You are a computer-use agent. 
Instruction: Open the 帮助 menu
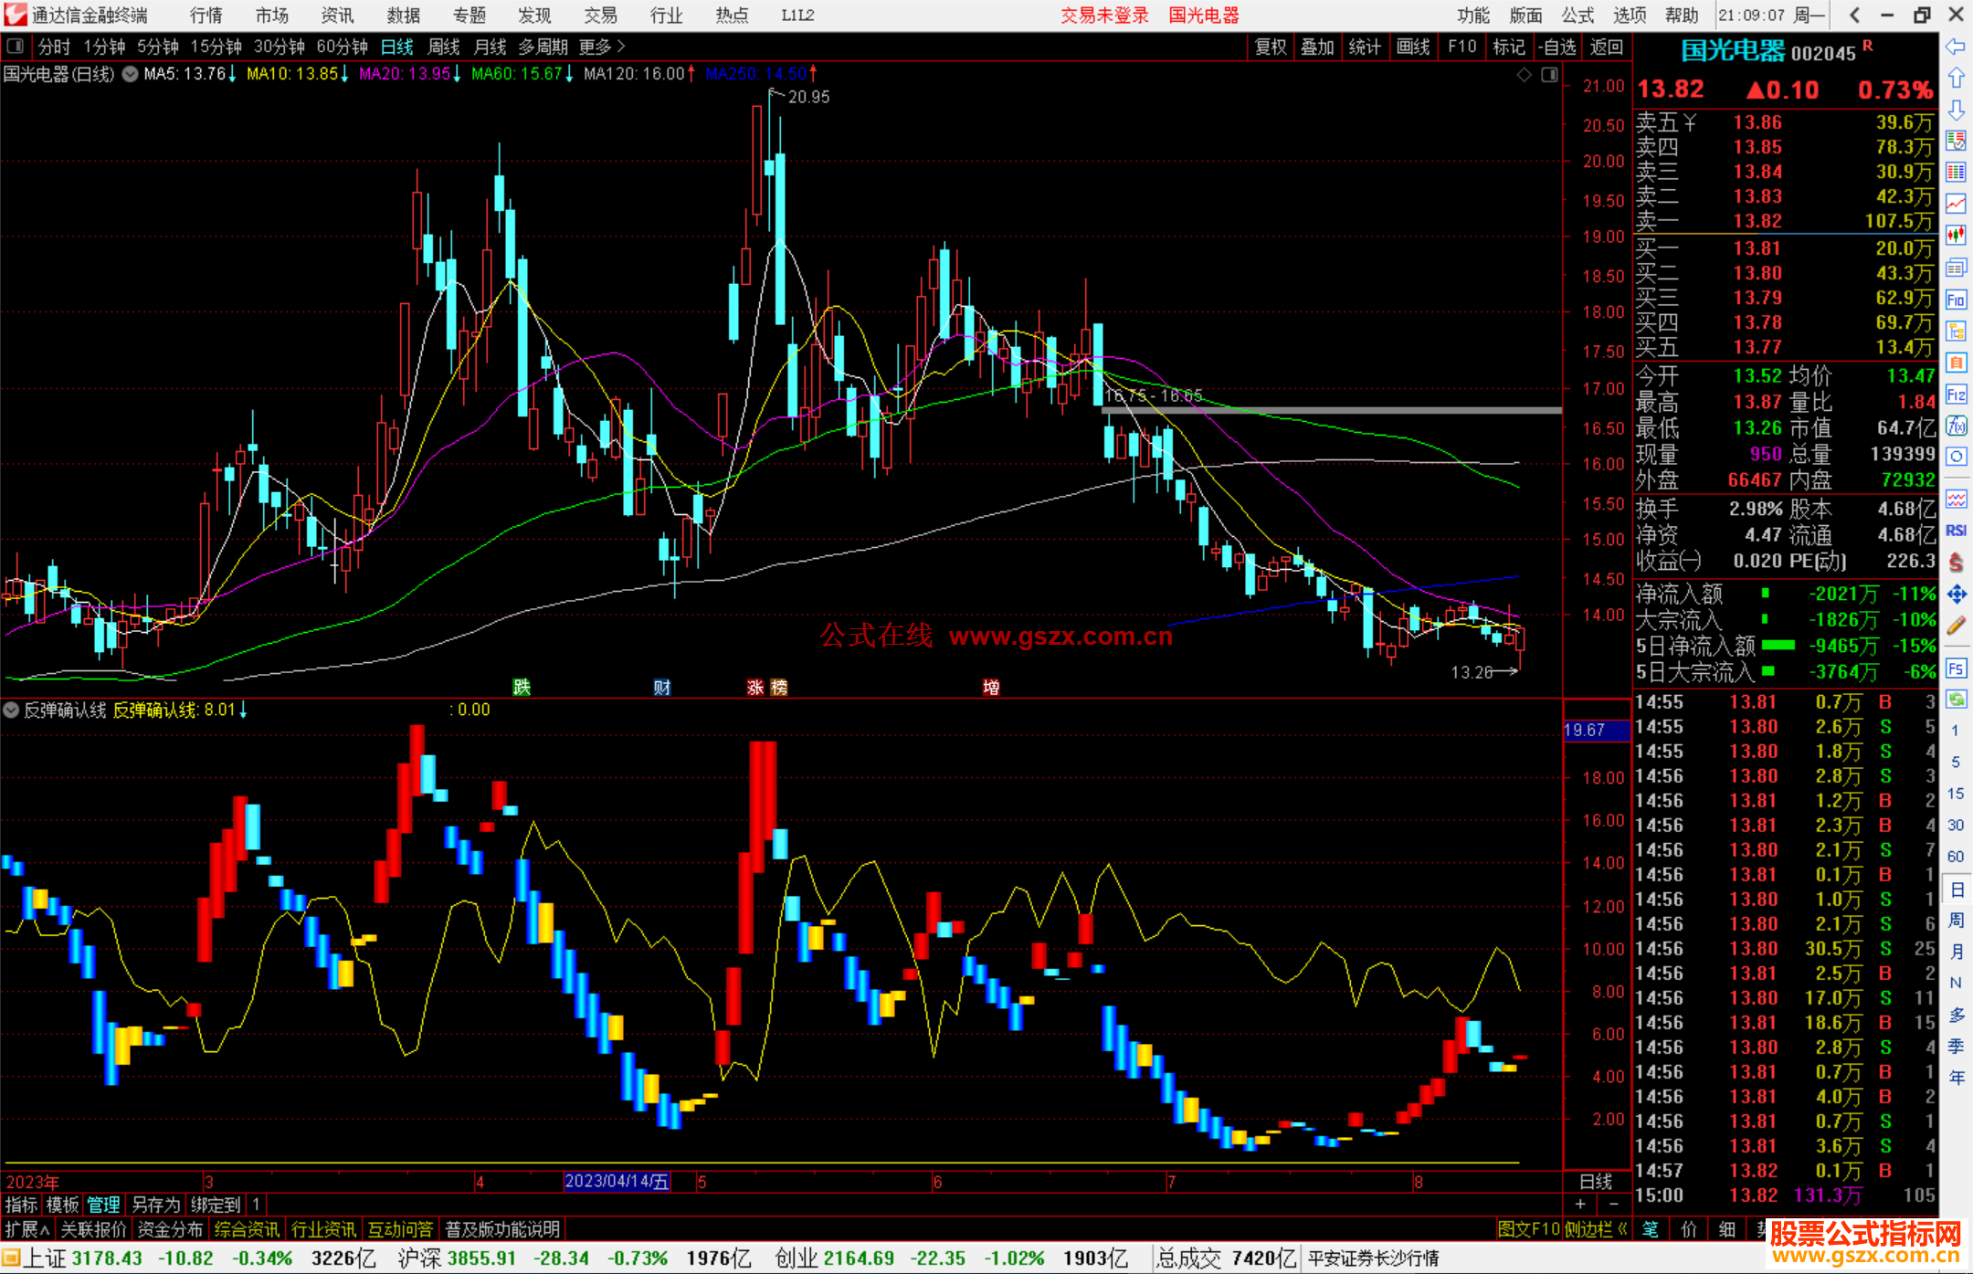click(1682, 16)
